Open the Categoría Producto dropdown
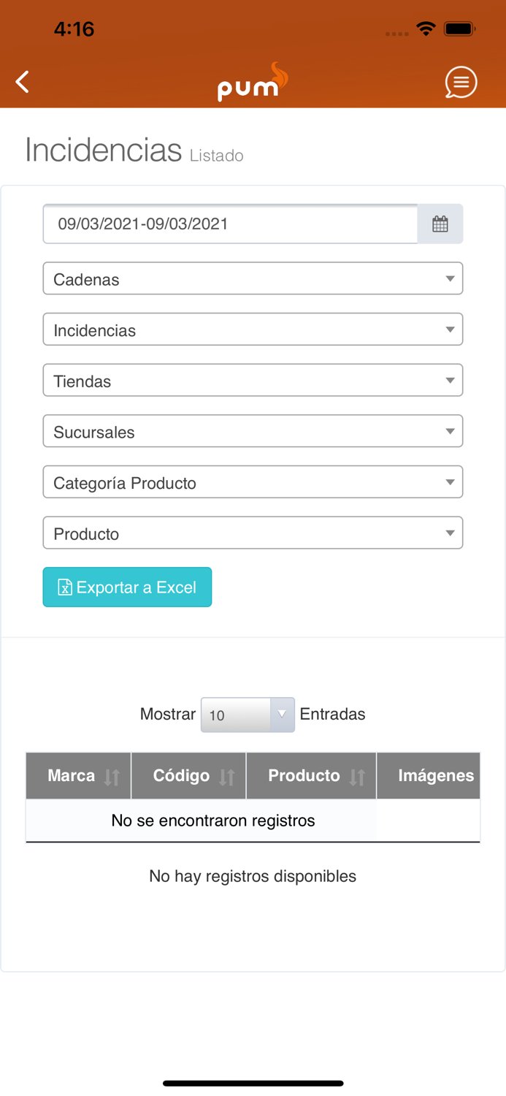506x1096 pixels. coord(253,482)
